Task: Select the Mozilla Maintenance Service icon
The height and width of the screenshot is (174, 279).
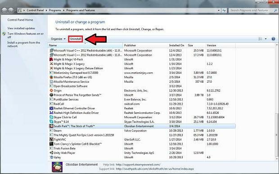Action: click(51, 81)
